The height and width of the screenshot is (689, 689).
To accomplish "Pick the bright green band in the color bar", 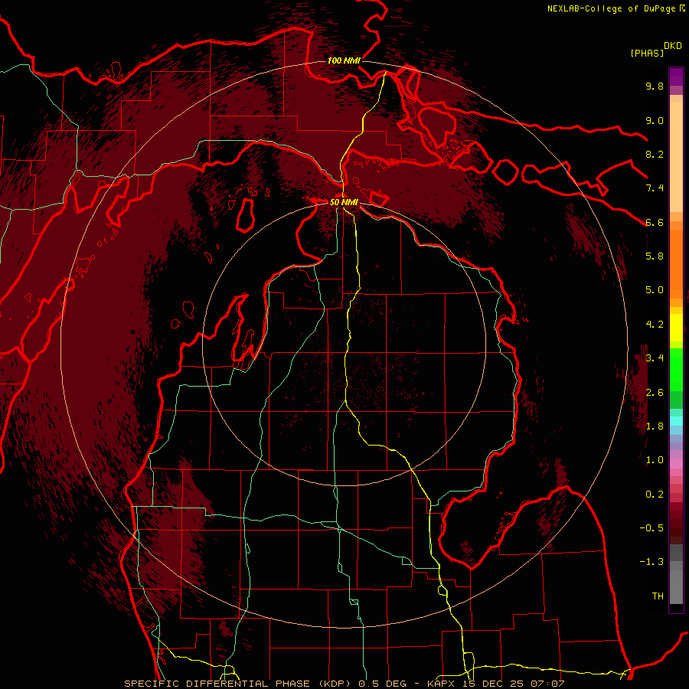I will tap(676, 369).
